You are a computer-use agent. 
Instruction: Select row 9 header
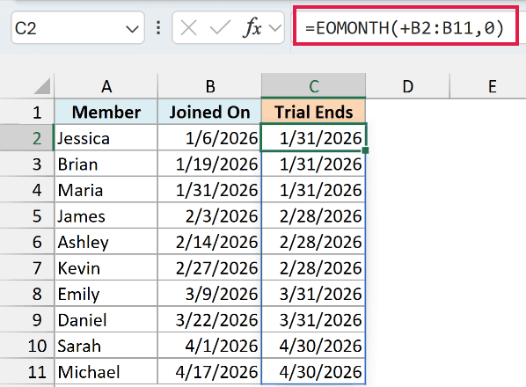click(27, 319)
